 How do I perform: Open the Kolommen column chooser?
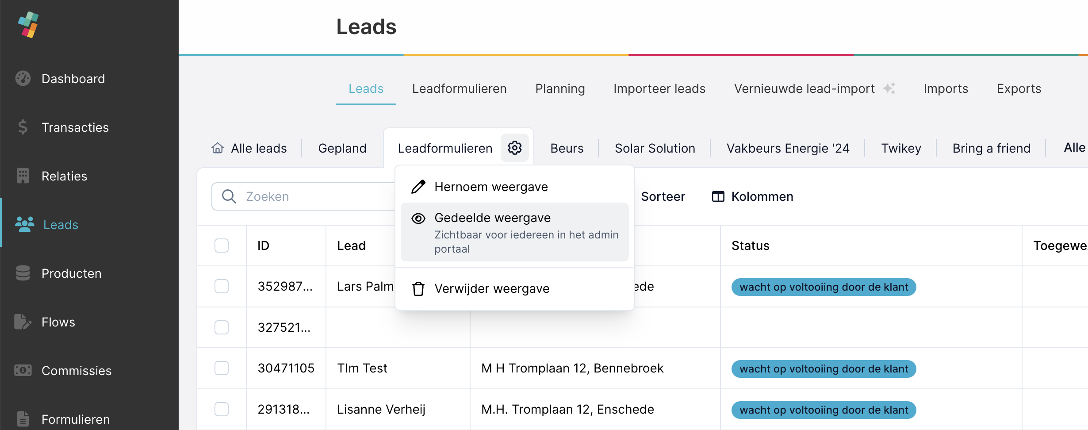753,196
